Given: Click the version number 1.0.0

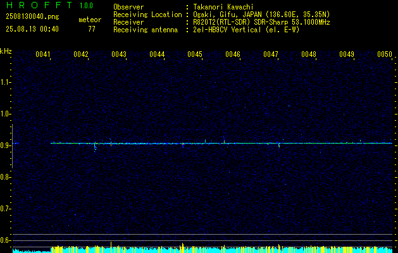Looking at the screenshot, I should pyautogui.click(x=86, y=6).
